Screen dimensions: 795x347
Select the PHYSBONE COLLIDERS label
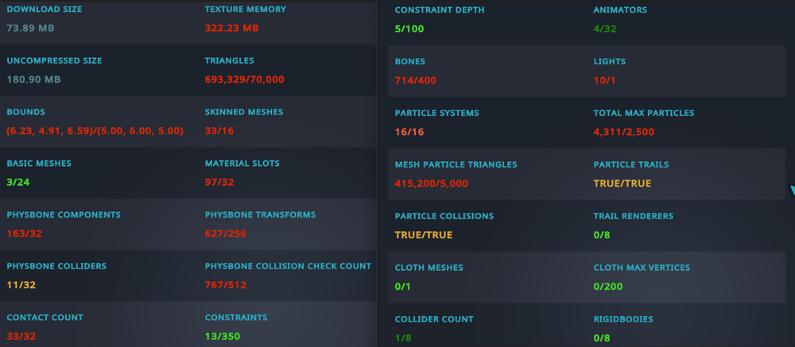56,266
